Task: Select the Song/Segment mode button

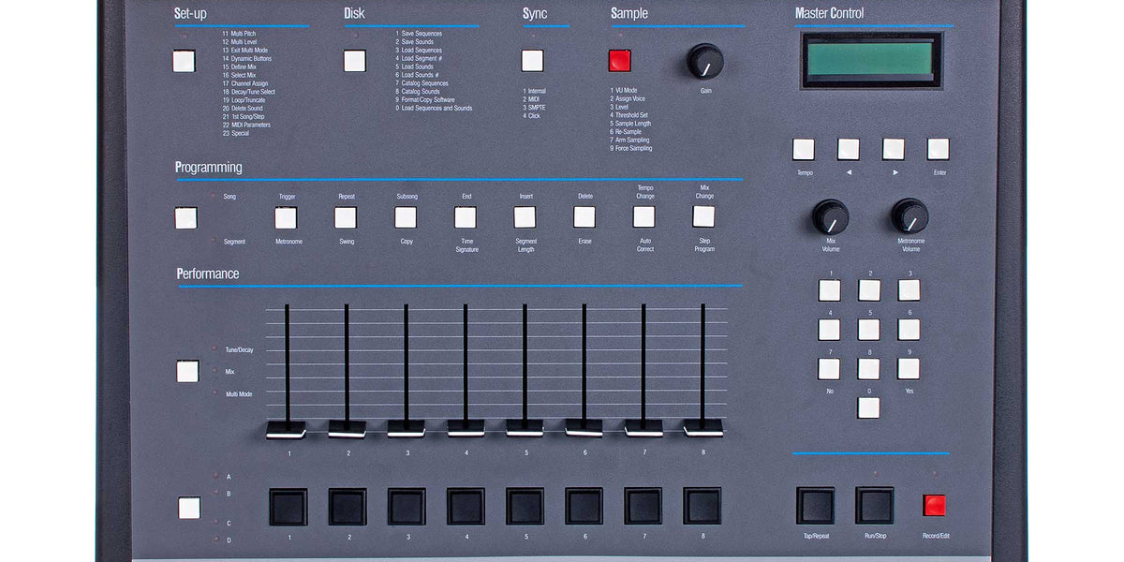Action: [185, 218]
